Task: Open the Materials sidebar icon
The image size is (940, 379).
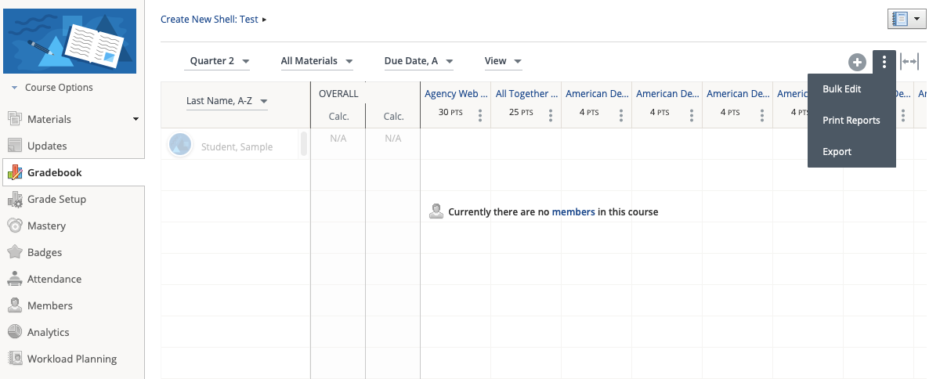Action: [14, 119]
